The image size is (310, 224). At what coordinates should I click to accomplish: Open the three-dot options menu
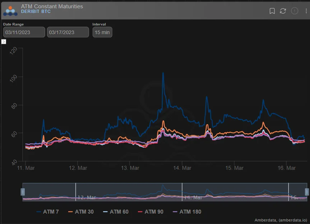click(306, 11)
